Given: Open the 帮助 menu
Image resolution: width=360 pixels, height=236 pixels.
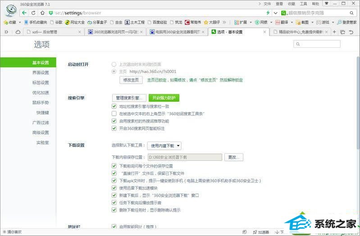Looking at the screenshot, I should (x=315, y=4).
